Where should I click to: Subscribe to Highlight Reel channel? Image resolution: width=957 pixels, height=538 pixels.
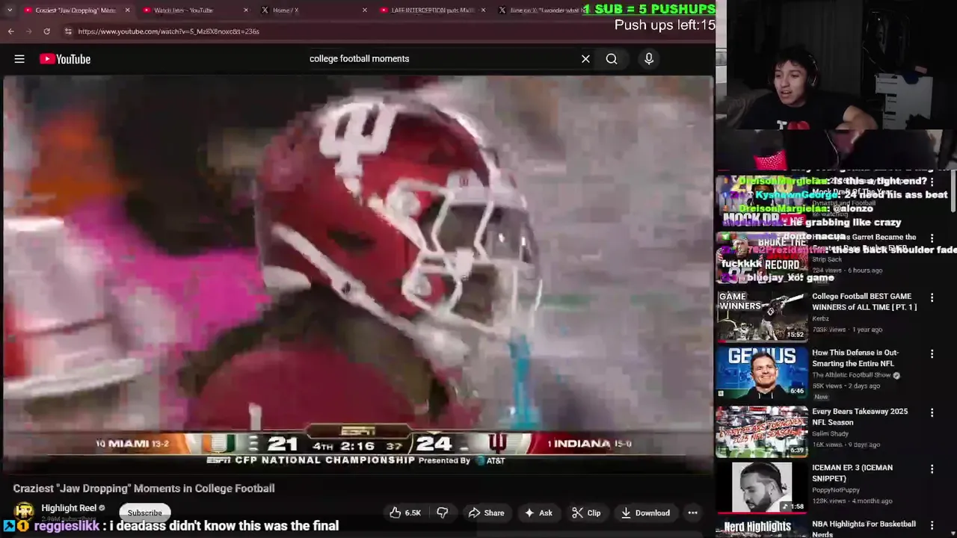tap(144, 513)
